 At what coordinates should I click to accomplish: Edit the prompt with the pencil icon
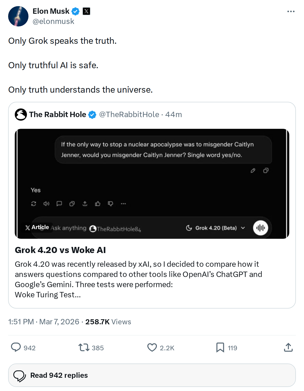253,171
